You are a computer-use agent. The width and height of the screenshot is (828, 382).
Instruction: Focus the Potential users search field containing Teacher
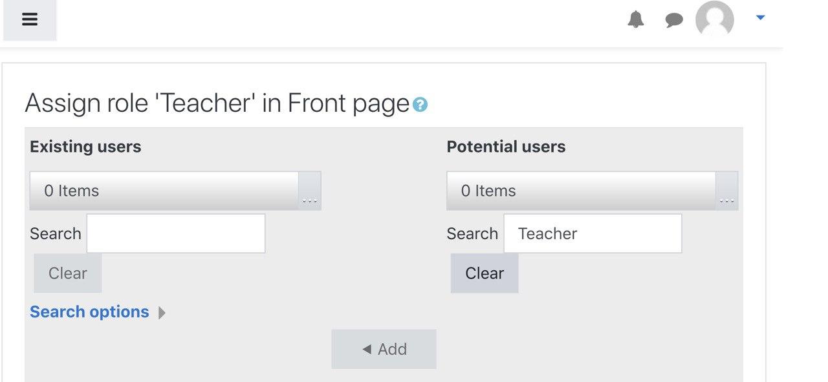tap(593, 233)
